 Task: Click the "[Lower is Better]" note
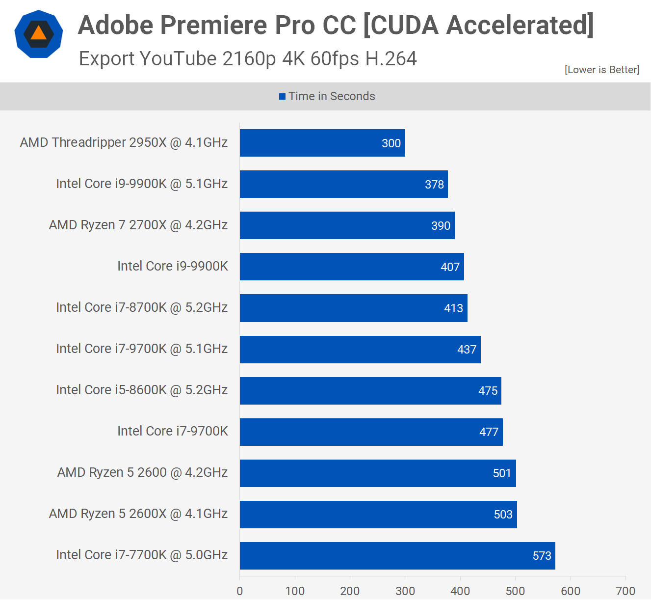tap(601, 70)
